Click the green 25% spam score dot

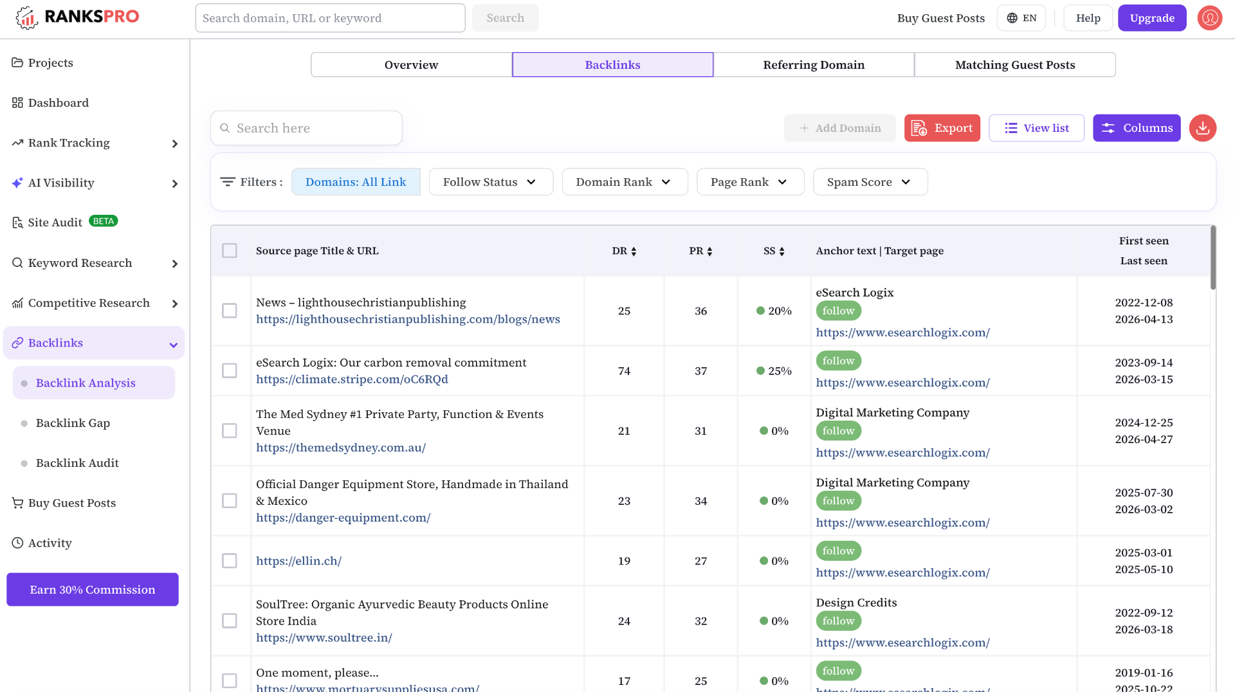click(x=760, y=371)
